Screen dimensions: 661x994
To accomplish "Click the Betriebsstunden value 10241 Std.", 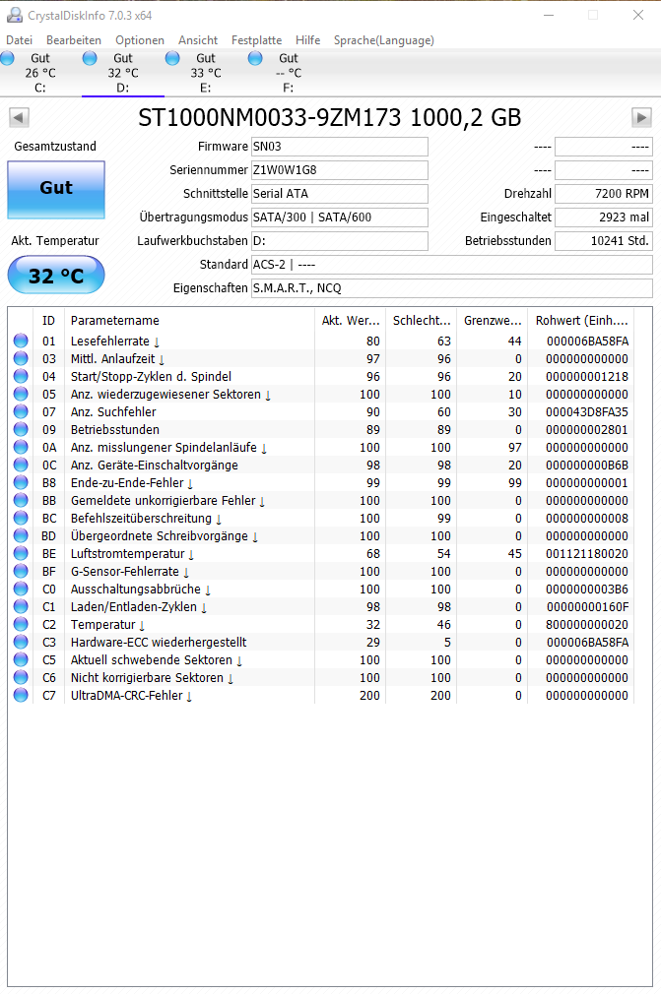I will tap(603, 241).
